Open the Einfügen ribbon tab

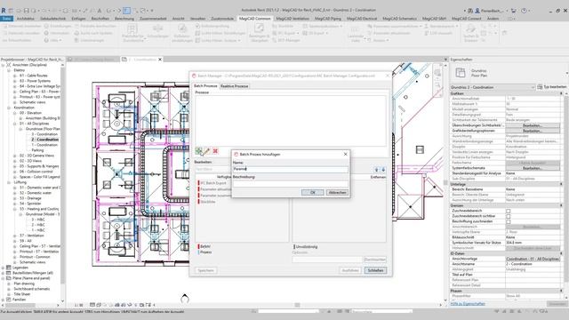pyautogui.click(x=78, y=19)
